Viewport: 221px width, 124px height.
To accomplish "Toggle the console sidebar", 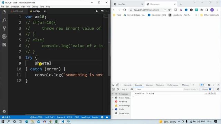I will pyautogui.click(x=113, y=90).
